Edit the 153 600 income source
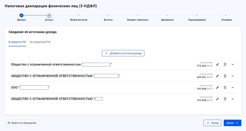 (x=217, y=99)
